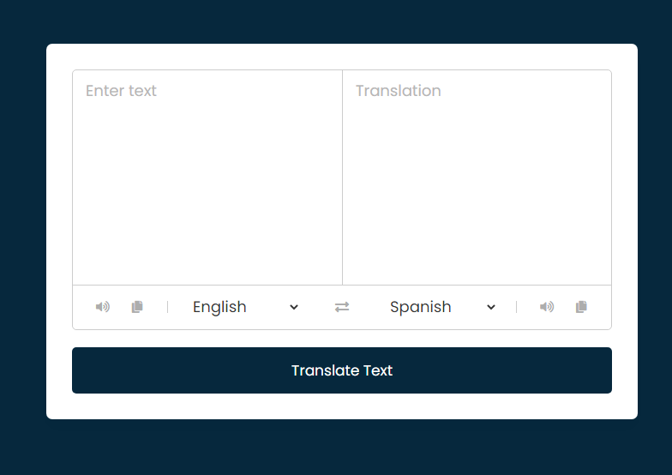672x475 pixels.
Task: Listen to the translated text audio
Action: (547, 307)
